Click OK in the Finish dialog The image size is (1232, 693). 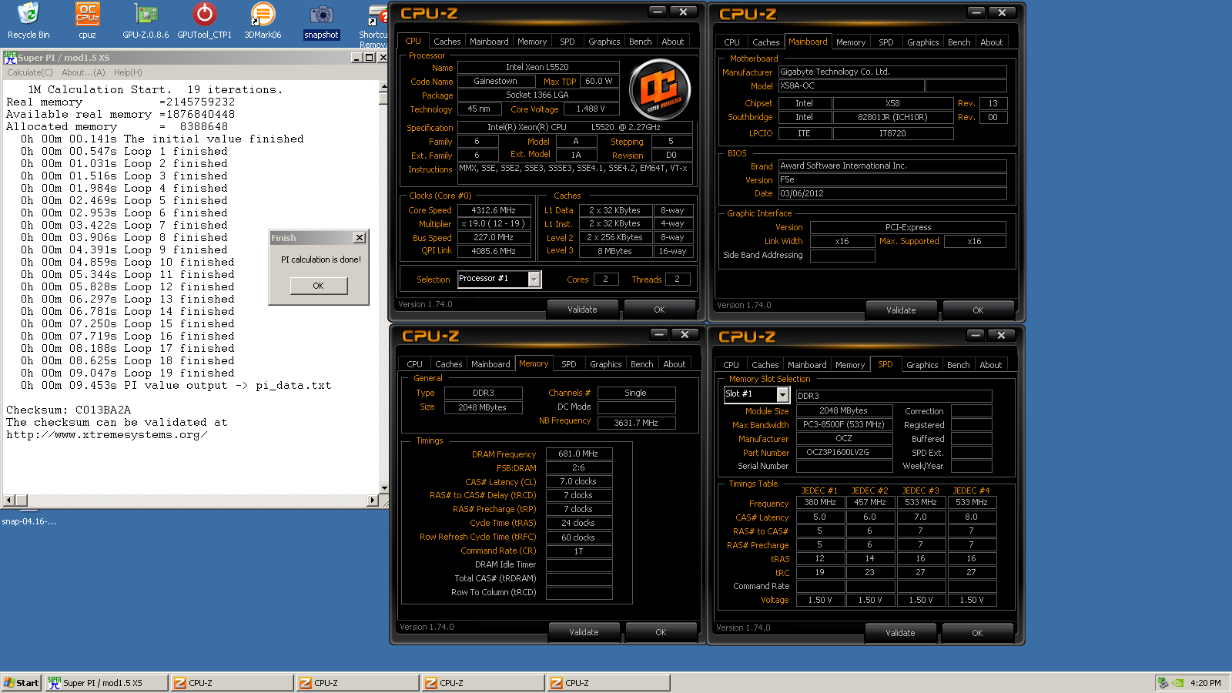pyautogui.click(x=319, y=286)
